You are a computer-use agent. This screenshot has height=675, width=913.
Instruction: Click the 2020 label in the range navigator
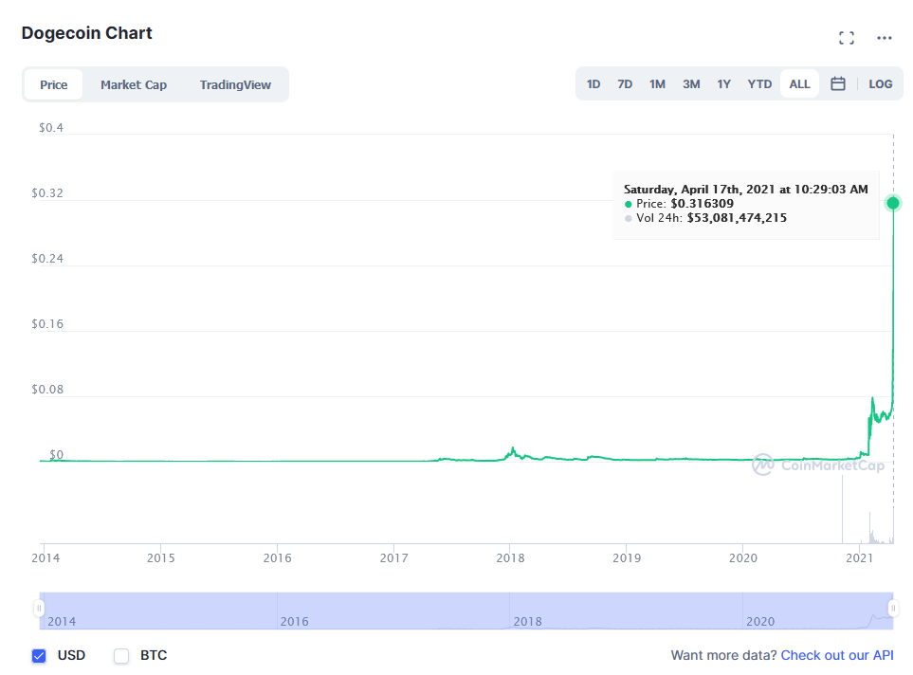coord(760,621)
